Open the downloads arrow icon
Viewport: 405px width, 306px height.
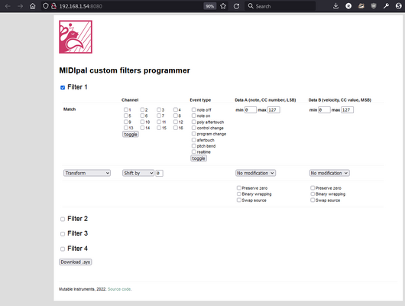click(335, 5)
